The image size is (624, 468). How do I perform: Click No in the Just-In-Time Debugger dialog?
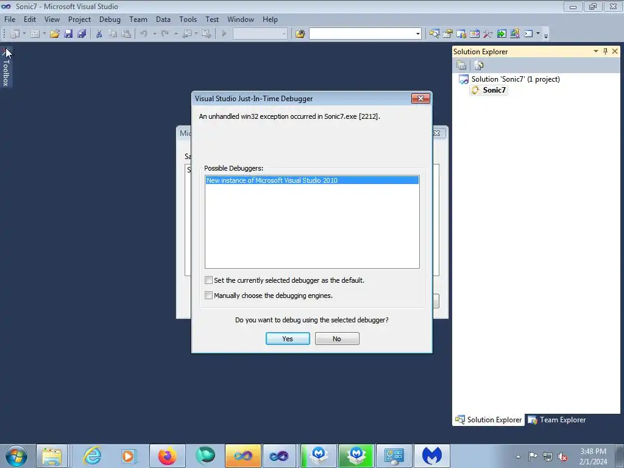click(337, 339)
